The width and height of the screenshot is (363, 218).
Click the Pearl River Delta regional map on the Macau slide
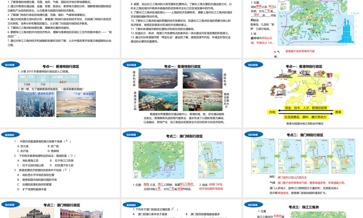[159, 160]
